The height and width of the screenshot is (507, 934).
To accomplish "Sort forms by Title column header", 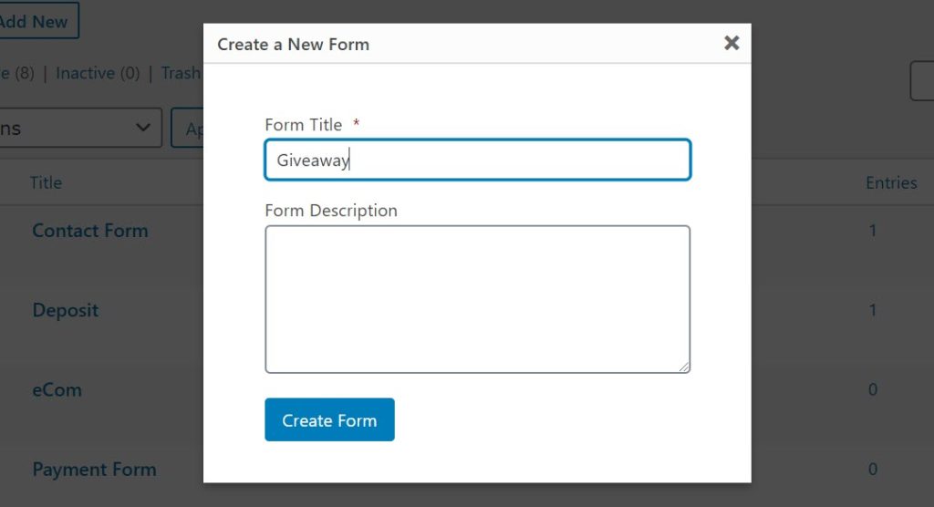I will 46,182.
